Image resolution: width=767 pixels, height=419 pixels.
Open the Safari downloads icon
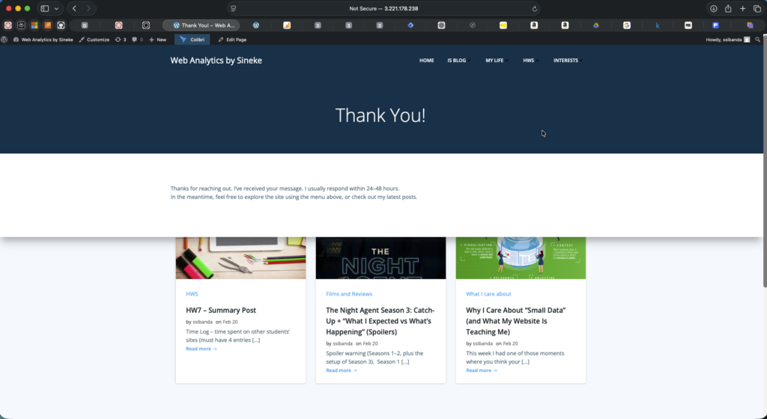pos(713,8)
